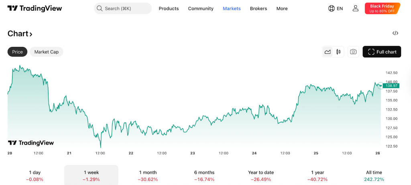
Task: Select the Price toggle pill
Action: (17, 52)
